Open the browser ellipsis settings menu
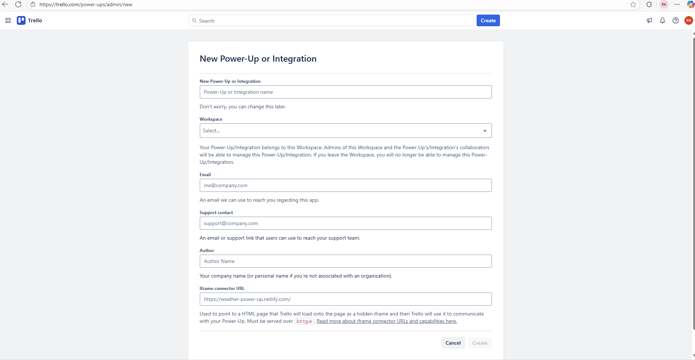The width and height of the screenshot is (695, 360). tap(677, 5)
